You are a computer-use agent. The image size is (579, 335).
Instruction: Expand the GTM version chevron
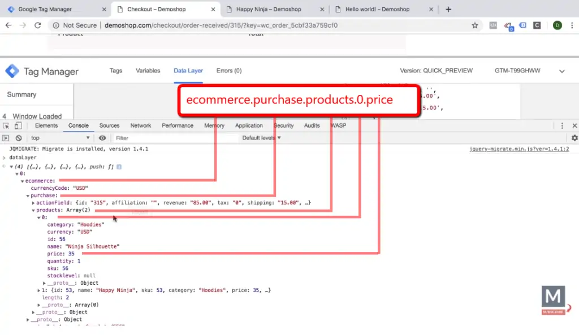click(561, 70)
